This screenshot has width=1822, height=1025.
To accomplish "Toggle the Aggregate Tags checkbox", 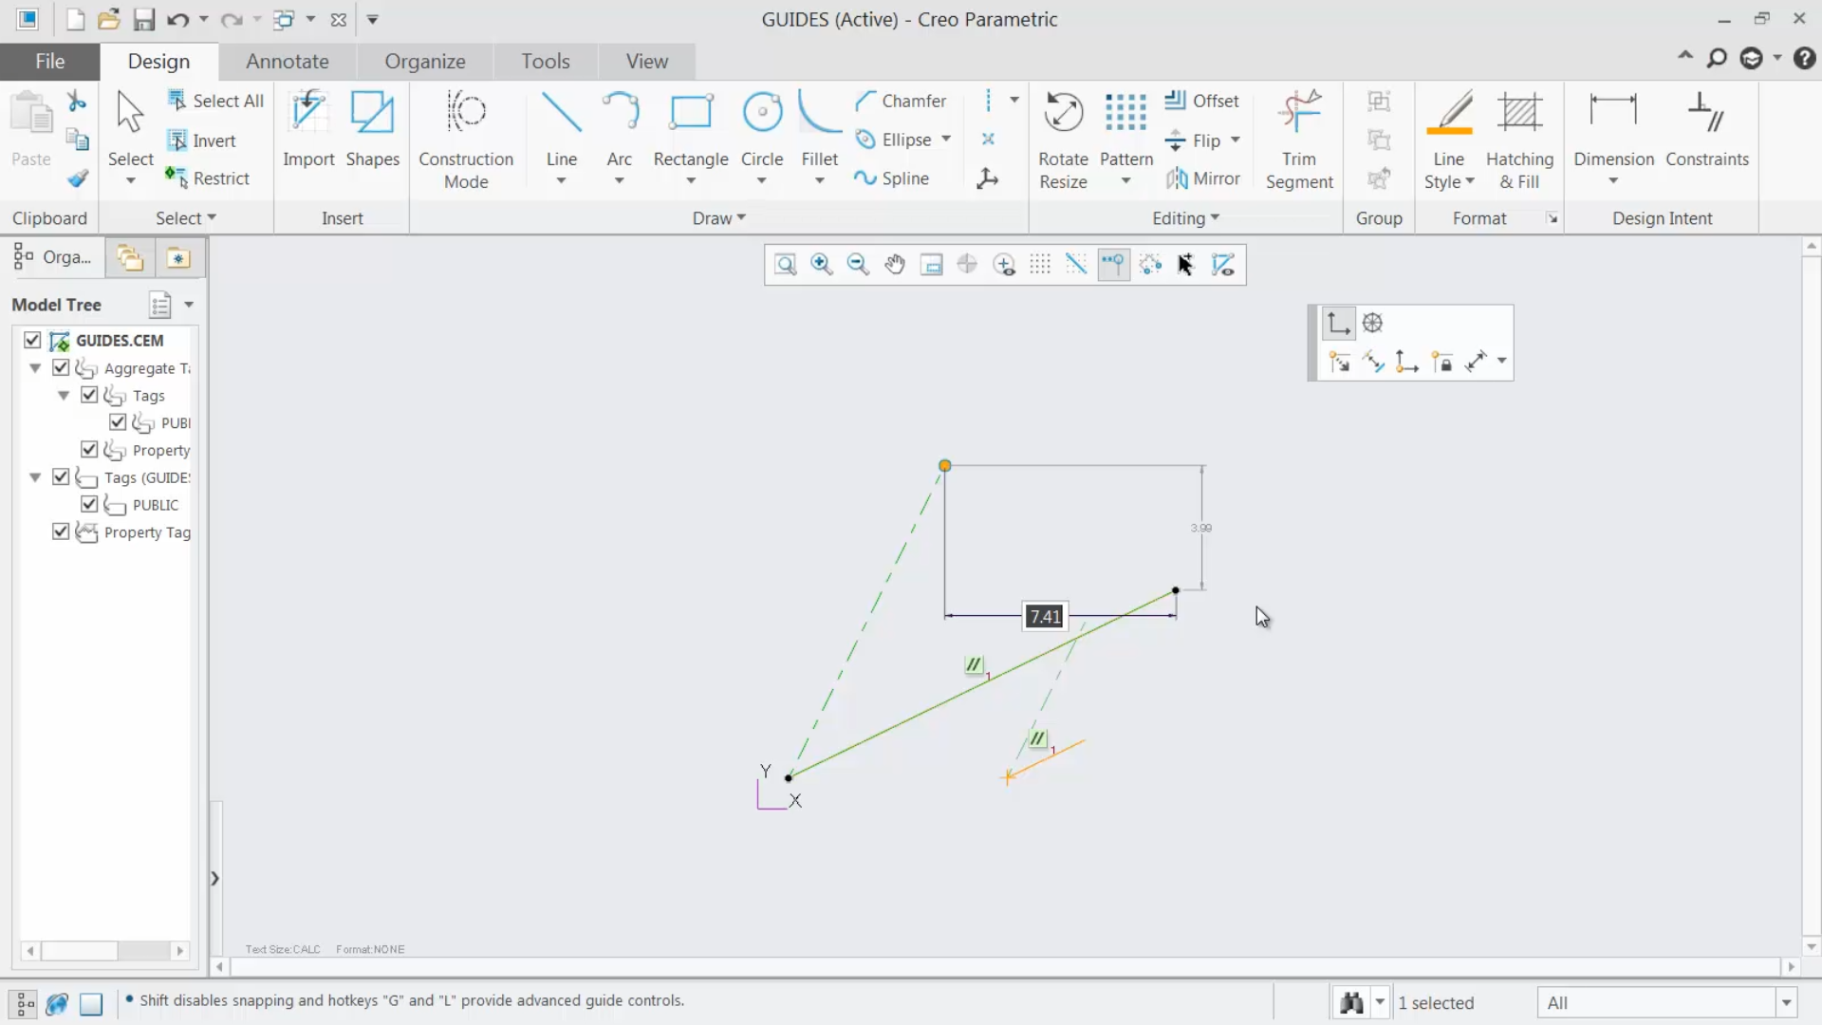I will (x=61, y=367).
